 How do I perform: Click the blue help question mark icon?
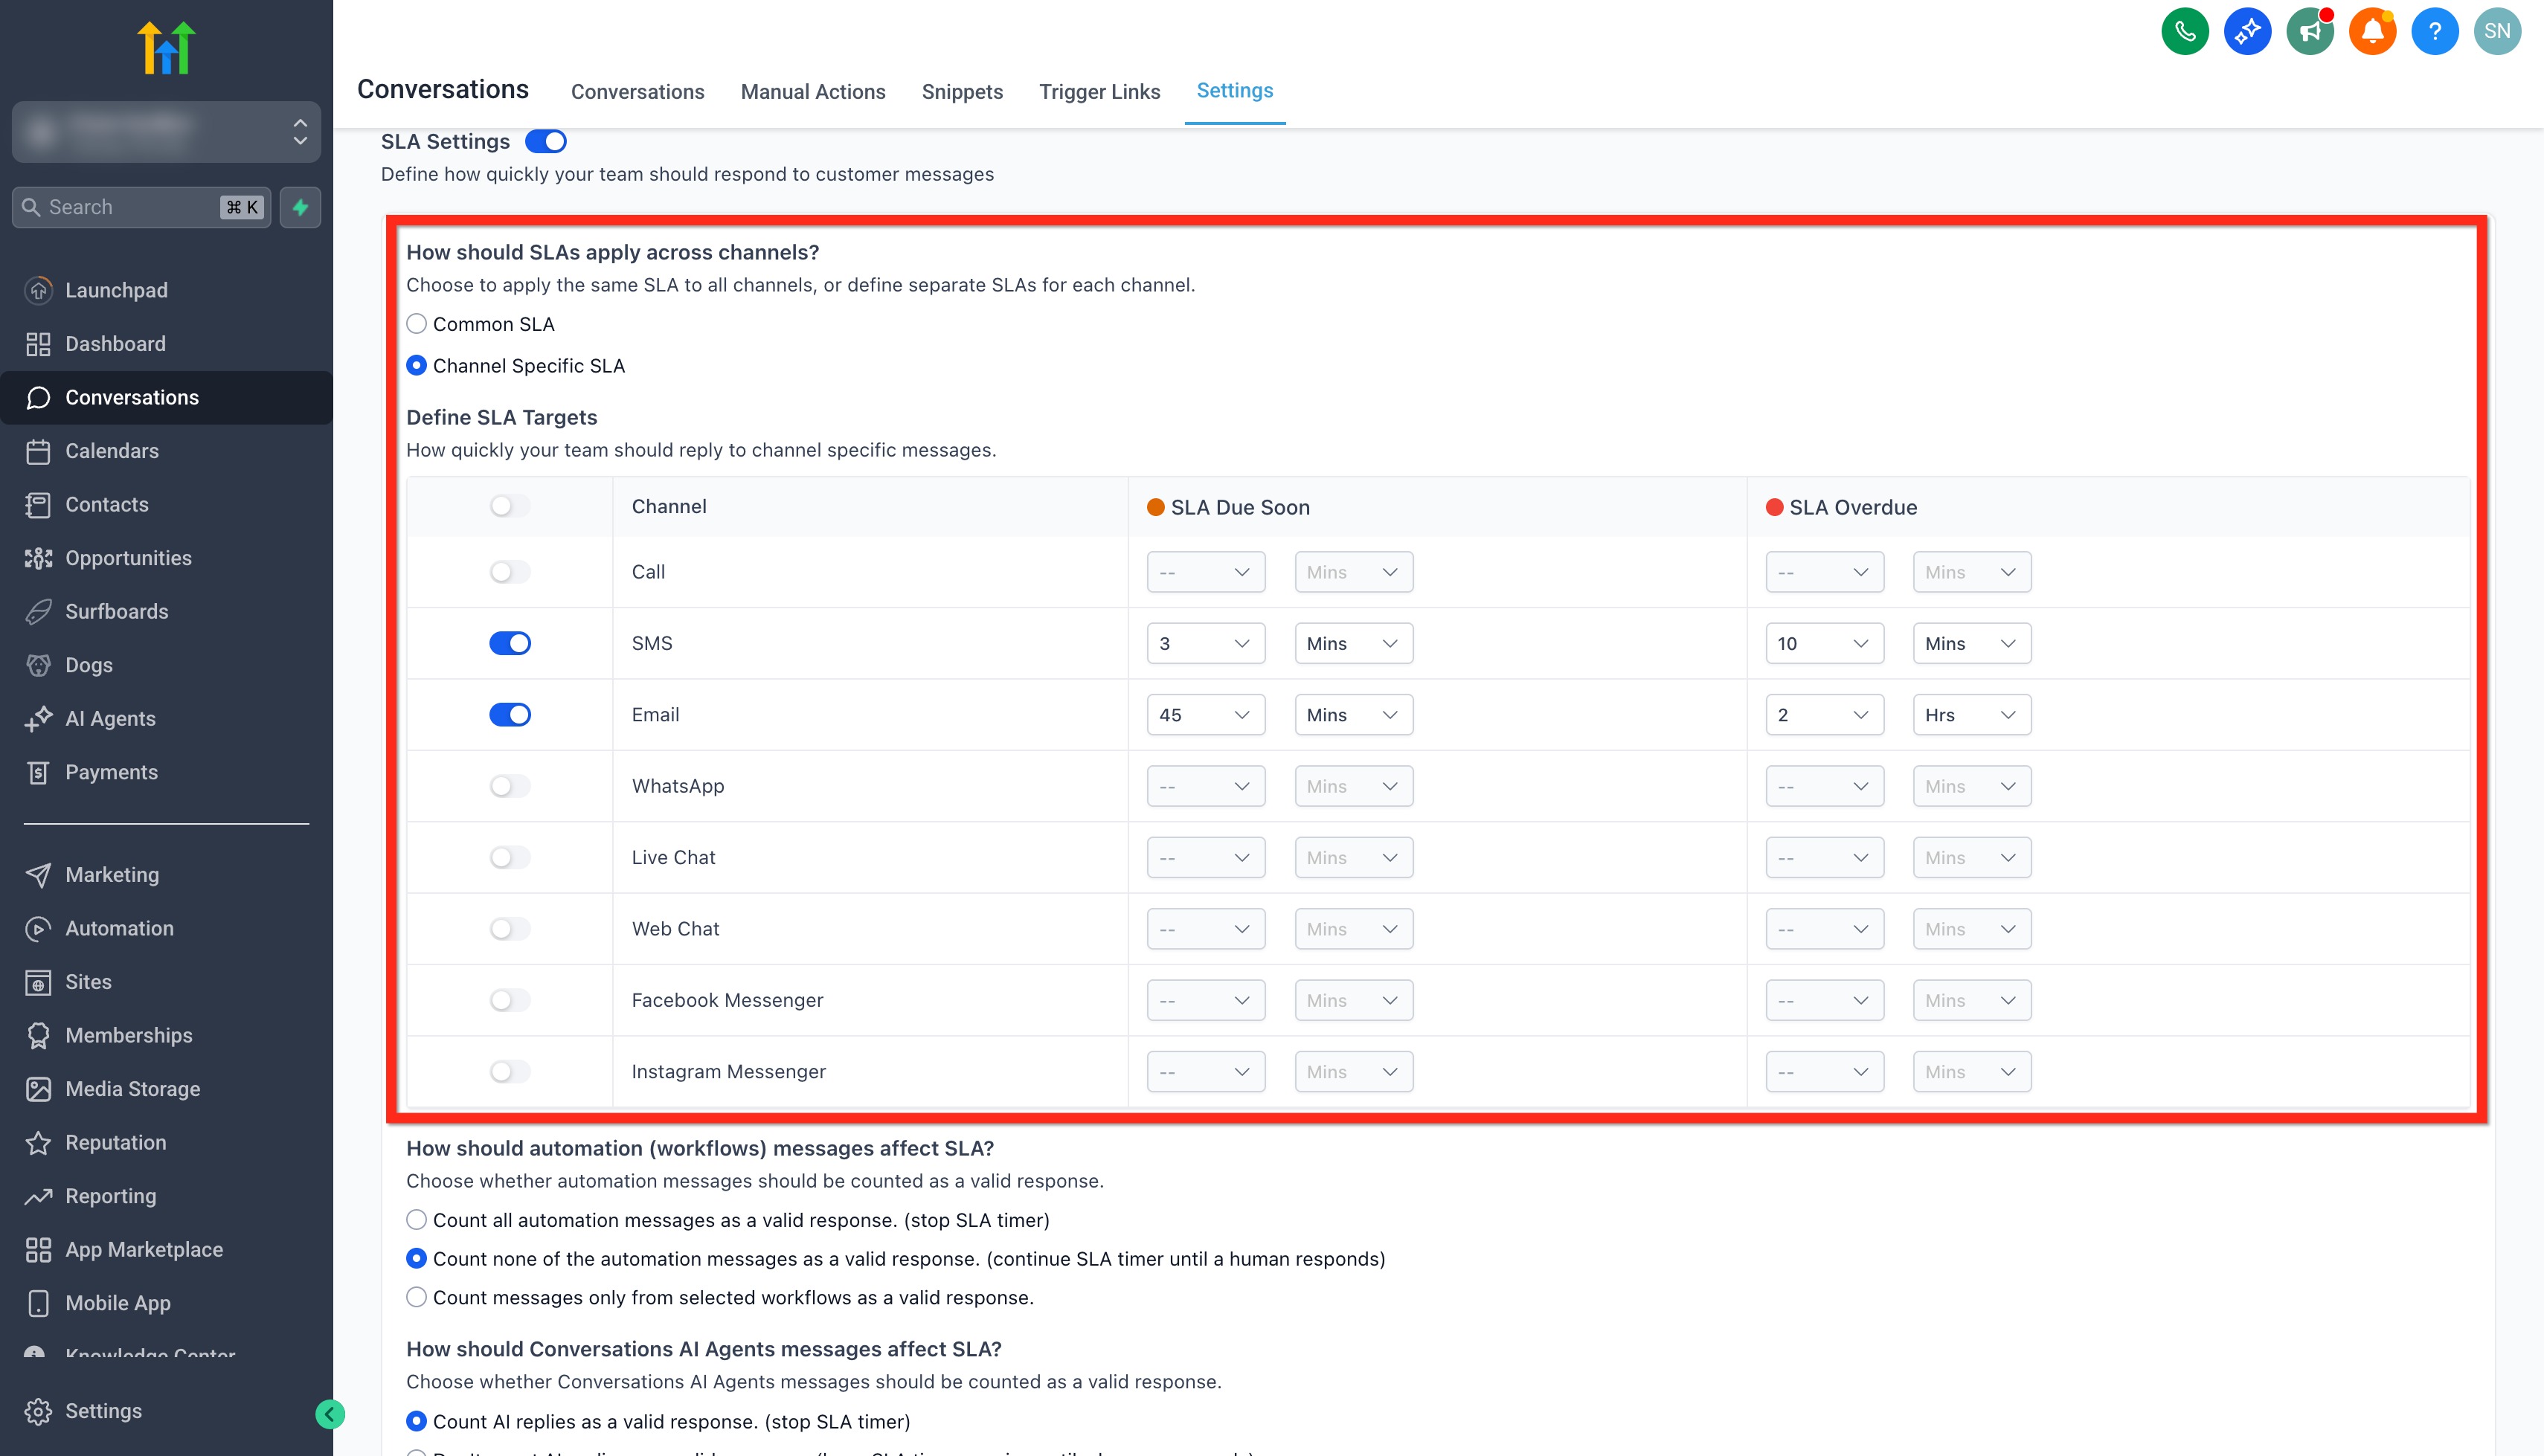pyautogui.click(x=2434, y=31)
